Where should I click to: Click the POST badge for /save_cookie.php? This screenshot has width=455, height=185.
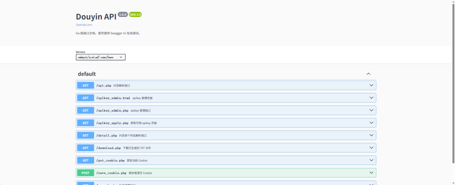(86, 173)
